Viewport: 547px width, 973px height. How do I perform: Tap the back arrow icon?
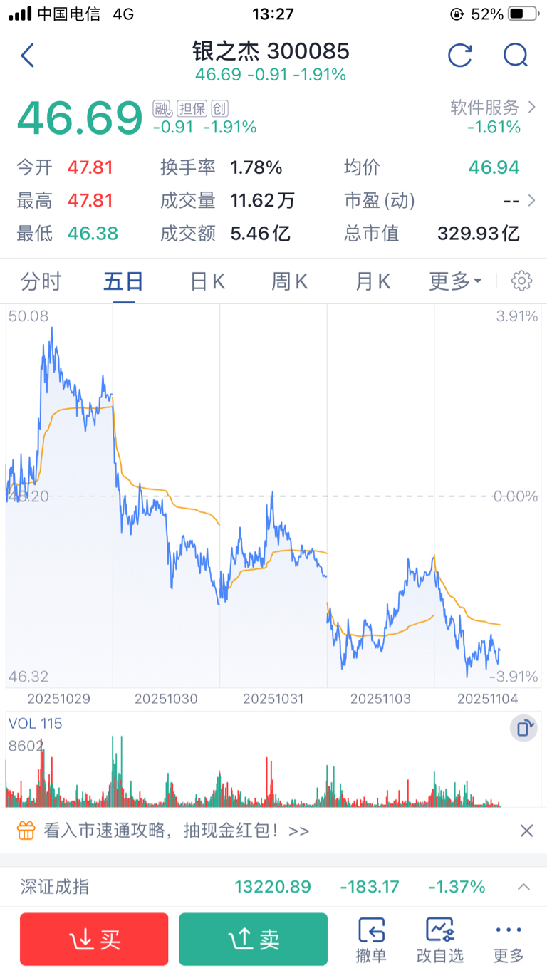(28, 56)
